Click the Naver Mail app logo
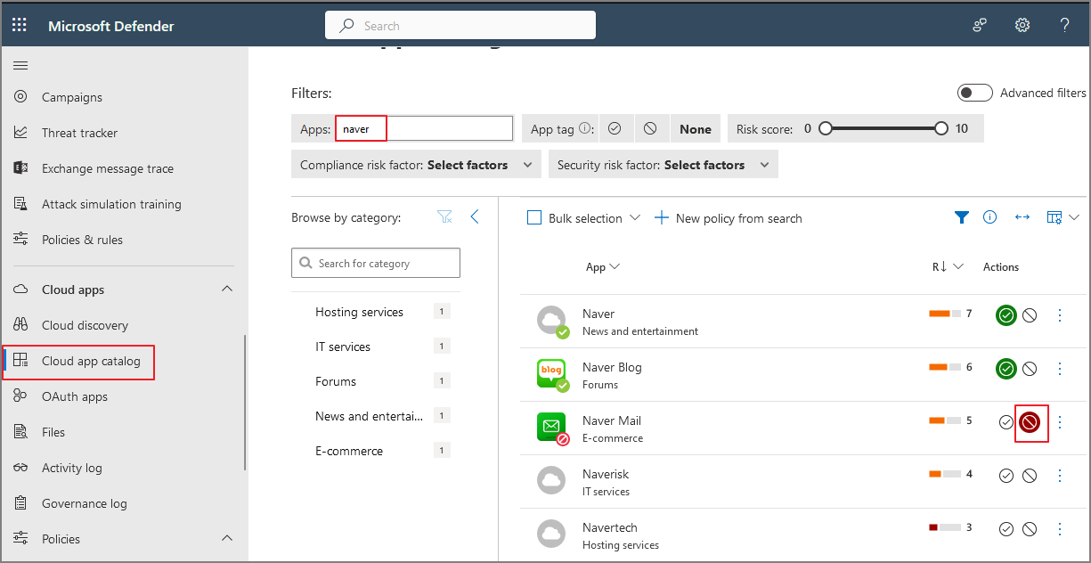This screenshot has height=563, width=1091. (x=552, y=427)
